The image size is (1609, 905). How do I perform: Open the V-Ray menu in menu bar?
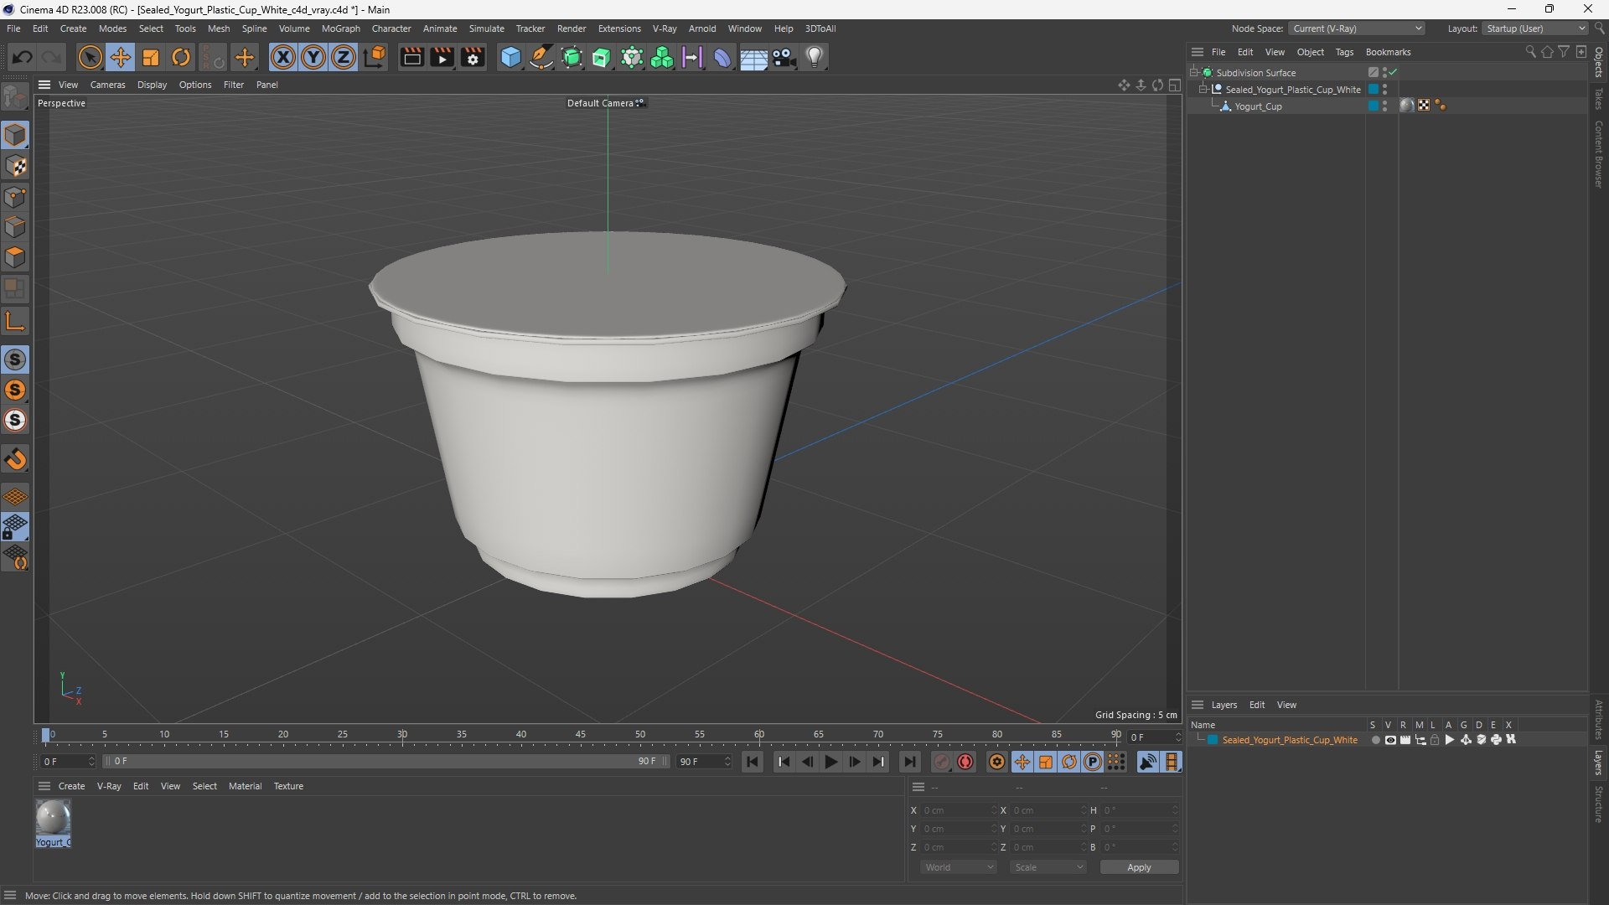(x=665, y=28)
